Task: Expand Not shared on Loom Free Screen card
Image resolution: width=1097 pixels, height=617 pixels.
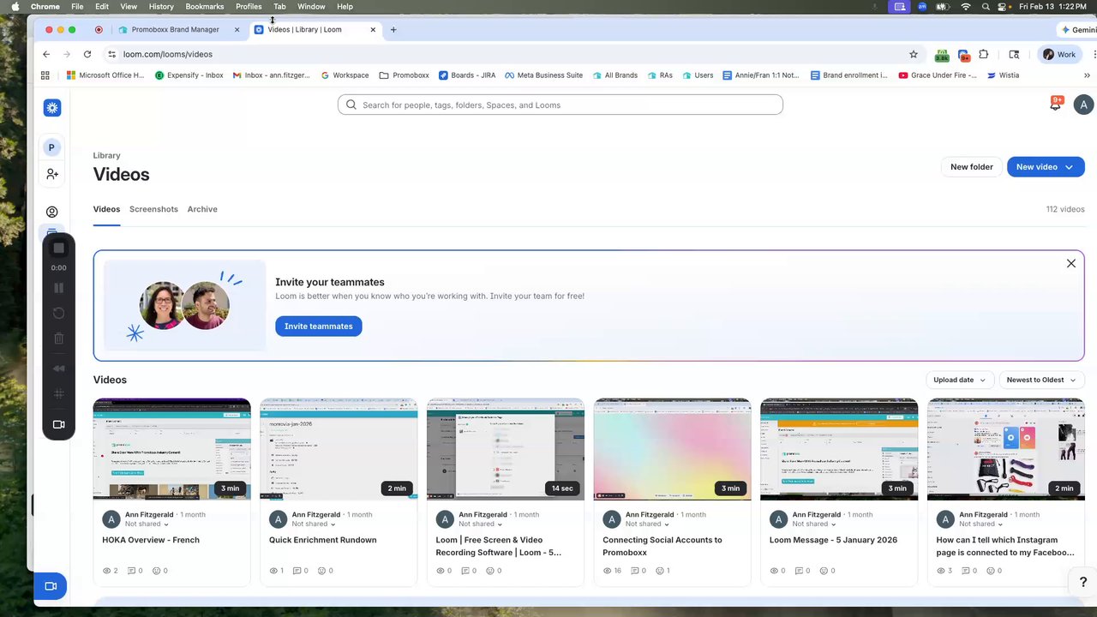Action: coord(481,524)
